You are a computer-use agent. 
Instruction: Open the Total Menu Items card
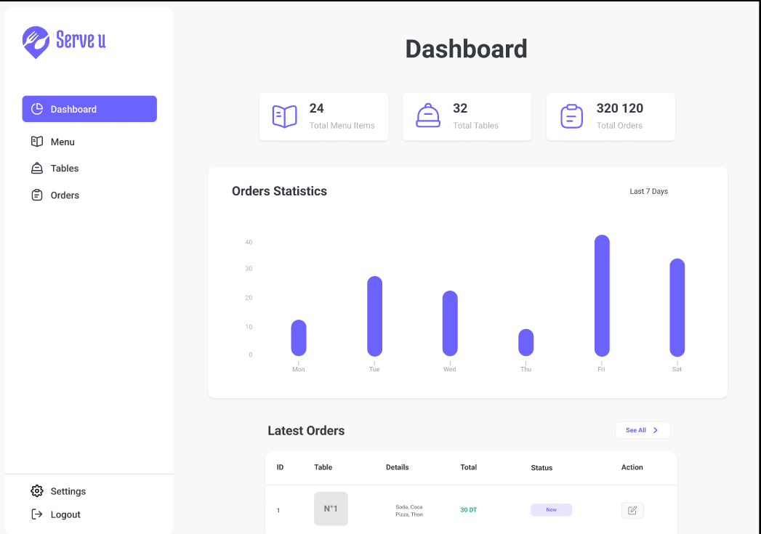pyautogui.click(x=323, y=116)
